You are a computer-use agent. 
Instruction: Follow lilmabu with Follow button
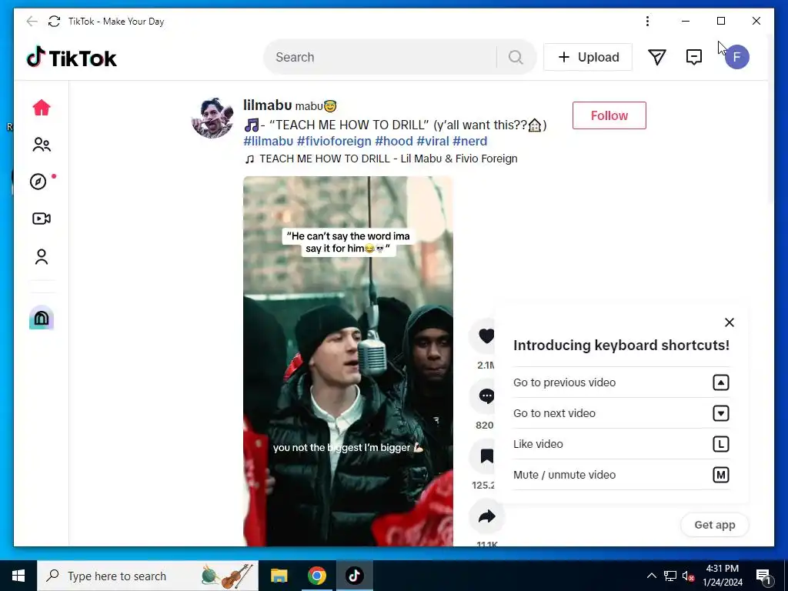click(x=609, y=115)
